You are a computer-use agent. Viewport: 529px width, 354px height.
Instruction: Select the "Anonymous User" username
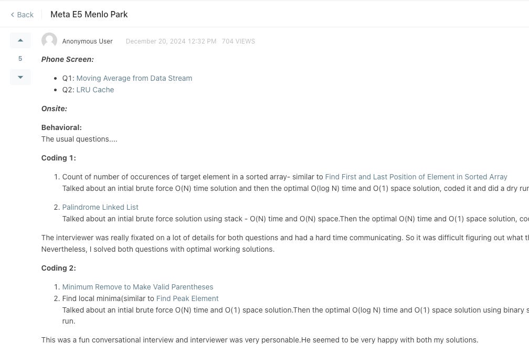[87, 41]
